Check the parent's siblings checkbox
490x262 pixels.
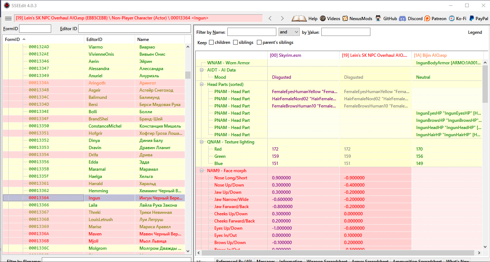point(259,42)
